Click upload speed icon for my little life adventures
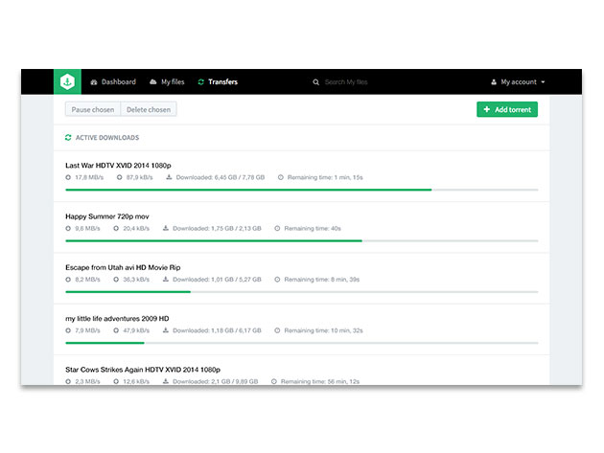The height and width of the screenshot is (453, 604). pos(116,330)
